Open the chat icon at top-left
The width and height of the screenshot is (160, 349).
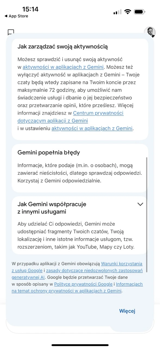tap(11, 32)
